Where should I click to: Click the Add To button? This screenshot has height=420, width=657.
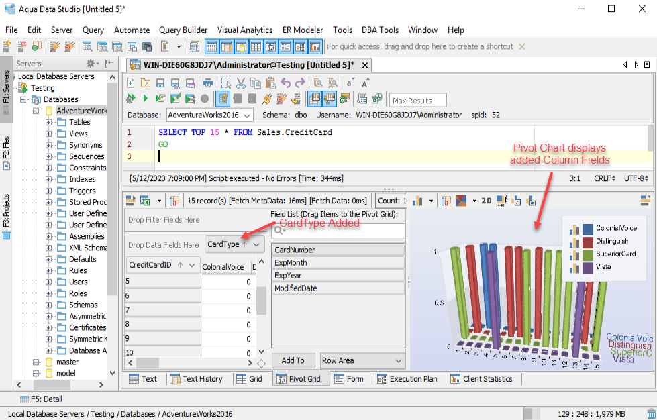click(293, 360)
